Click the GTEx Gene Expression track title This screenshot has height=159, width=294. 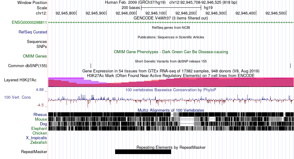pyautogui.click(x=171, y=71)
